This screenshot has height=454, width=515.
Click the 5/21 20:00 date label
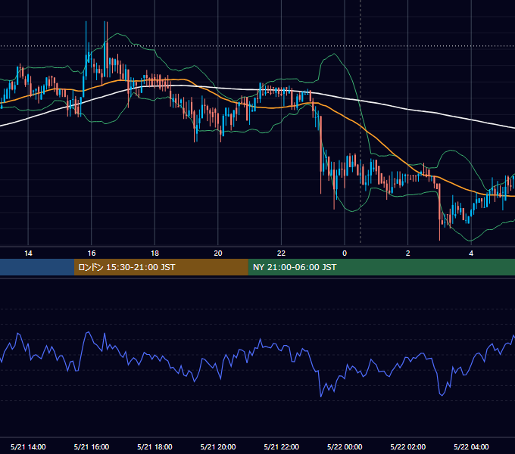(x=218, y=446)
